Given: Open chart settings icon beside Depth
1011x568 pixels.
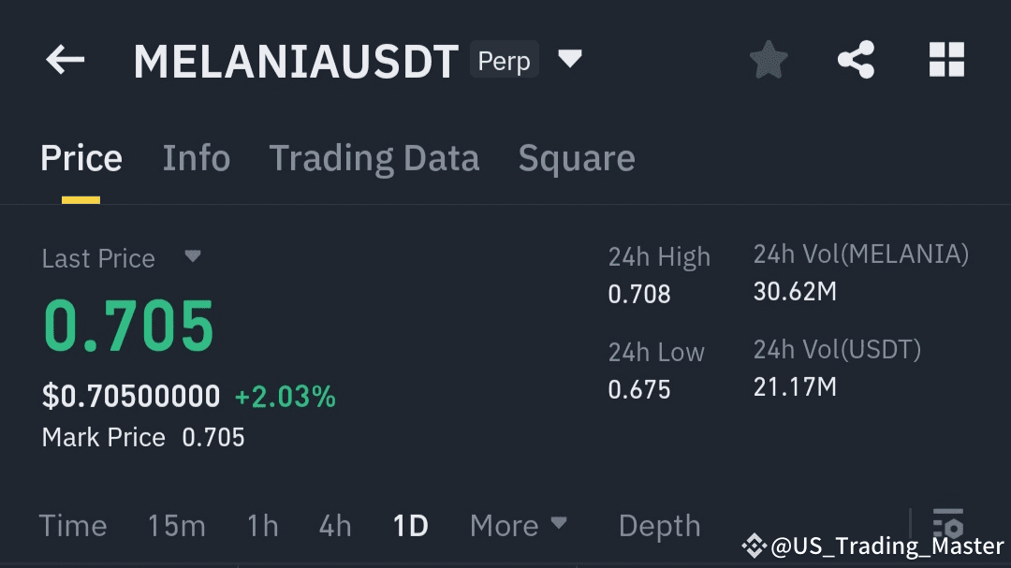Looking at the screenshot, I should pyautogui.click(x=947, y=525).
